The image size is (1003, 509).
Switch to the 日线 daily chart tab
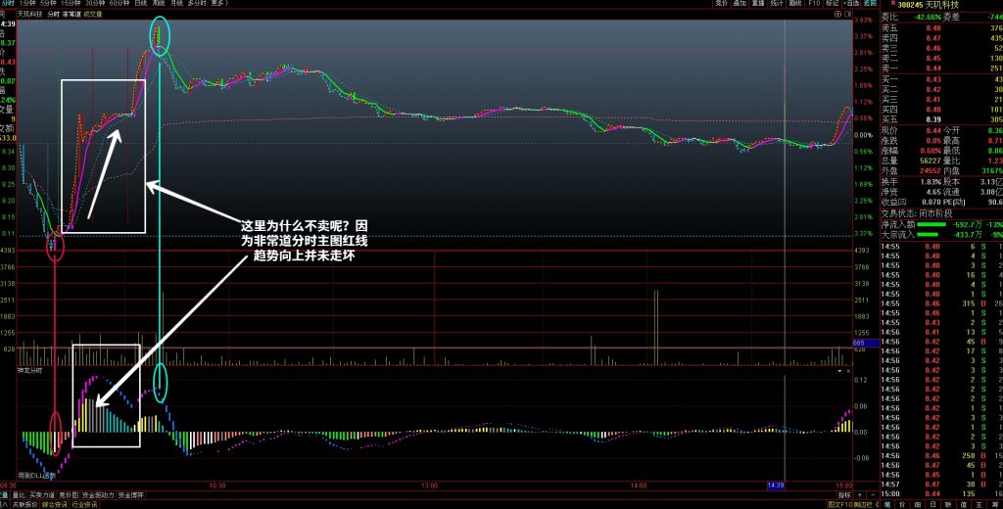pyautogui.click(x=141, y=4)
